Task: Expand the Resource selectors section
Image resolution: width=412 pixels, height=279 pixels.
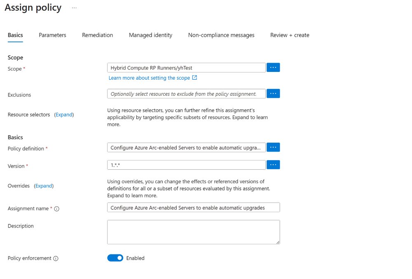Action: coord(64,115)
